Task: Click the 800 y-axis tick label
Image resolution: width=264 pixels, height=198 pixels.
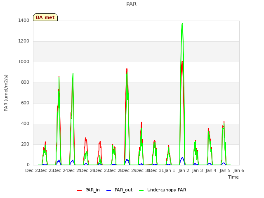Action: pos(25,82)
